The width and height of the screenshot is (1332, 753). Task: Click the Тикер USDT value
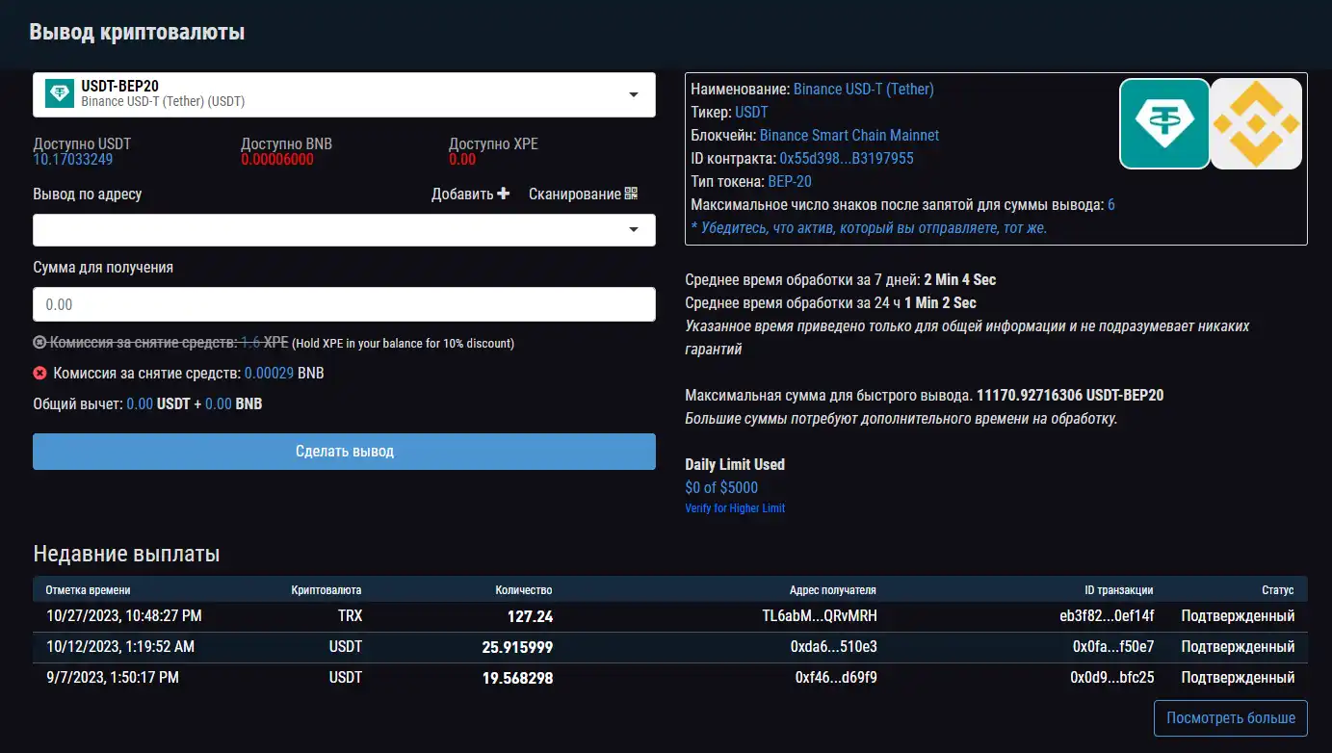[751, 112]
